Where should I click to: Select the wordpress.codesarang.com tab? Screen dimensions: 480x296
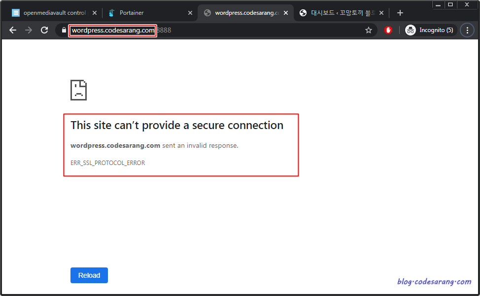pos(246,13)
